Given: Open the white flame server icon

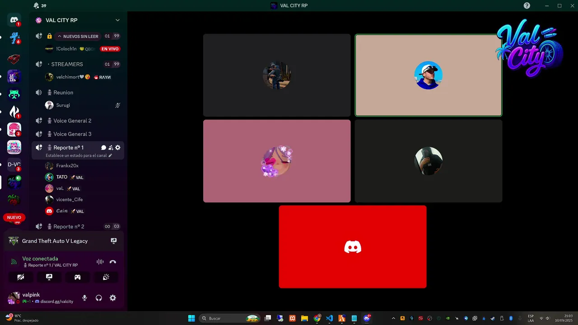Looking at the screenshot, I should coord(14,111).
